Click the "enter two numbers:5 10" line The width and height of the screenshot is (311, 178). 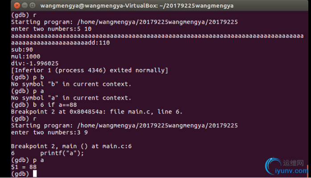(x=51, y=29)
